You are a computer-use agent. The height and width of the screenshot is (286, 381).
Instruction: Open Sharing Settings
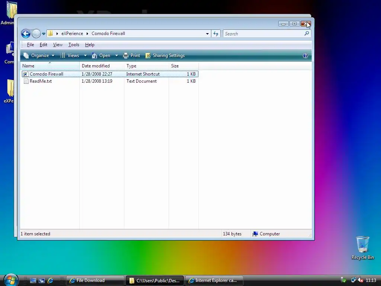tap(165, 55)
